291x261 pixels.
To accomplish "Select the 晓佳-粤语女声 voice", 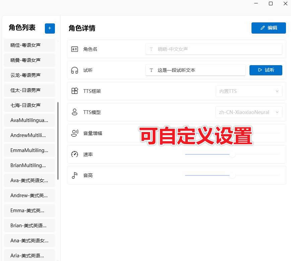I will (29, 45).
